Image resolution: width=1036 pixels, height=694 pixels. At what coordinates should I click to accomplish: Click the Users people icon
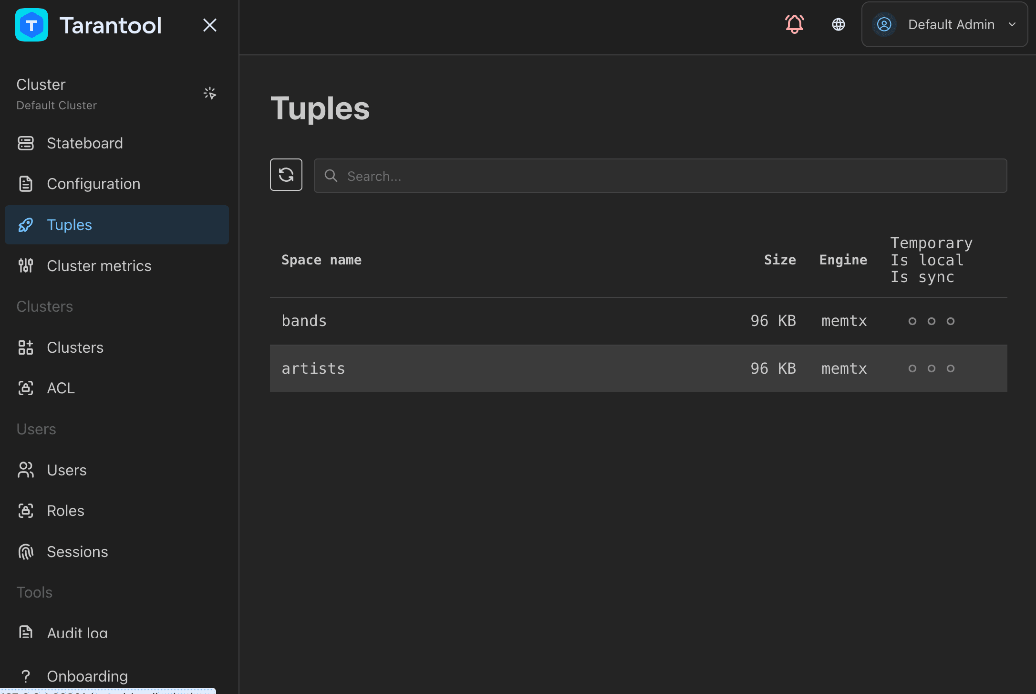tap(26, 470)
